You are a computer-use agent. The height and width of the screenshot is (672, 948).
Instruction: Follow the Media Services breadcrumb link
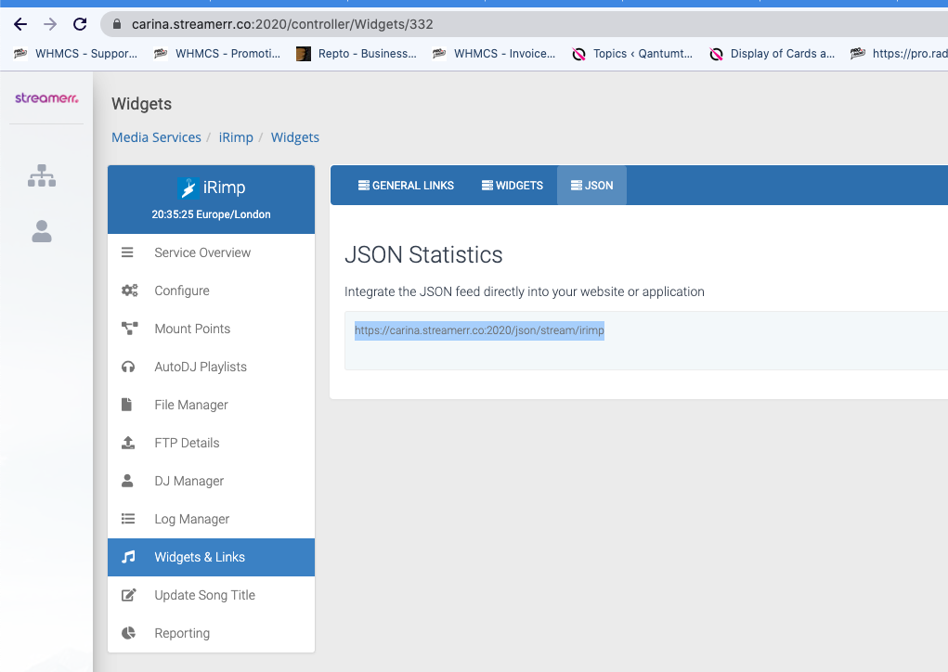pyautogui.click(x=156, y=137)
